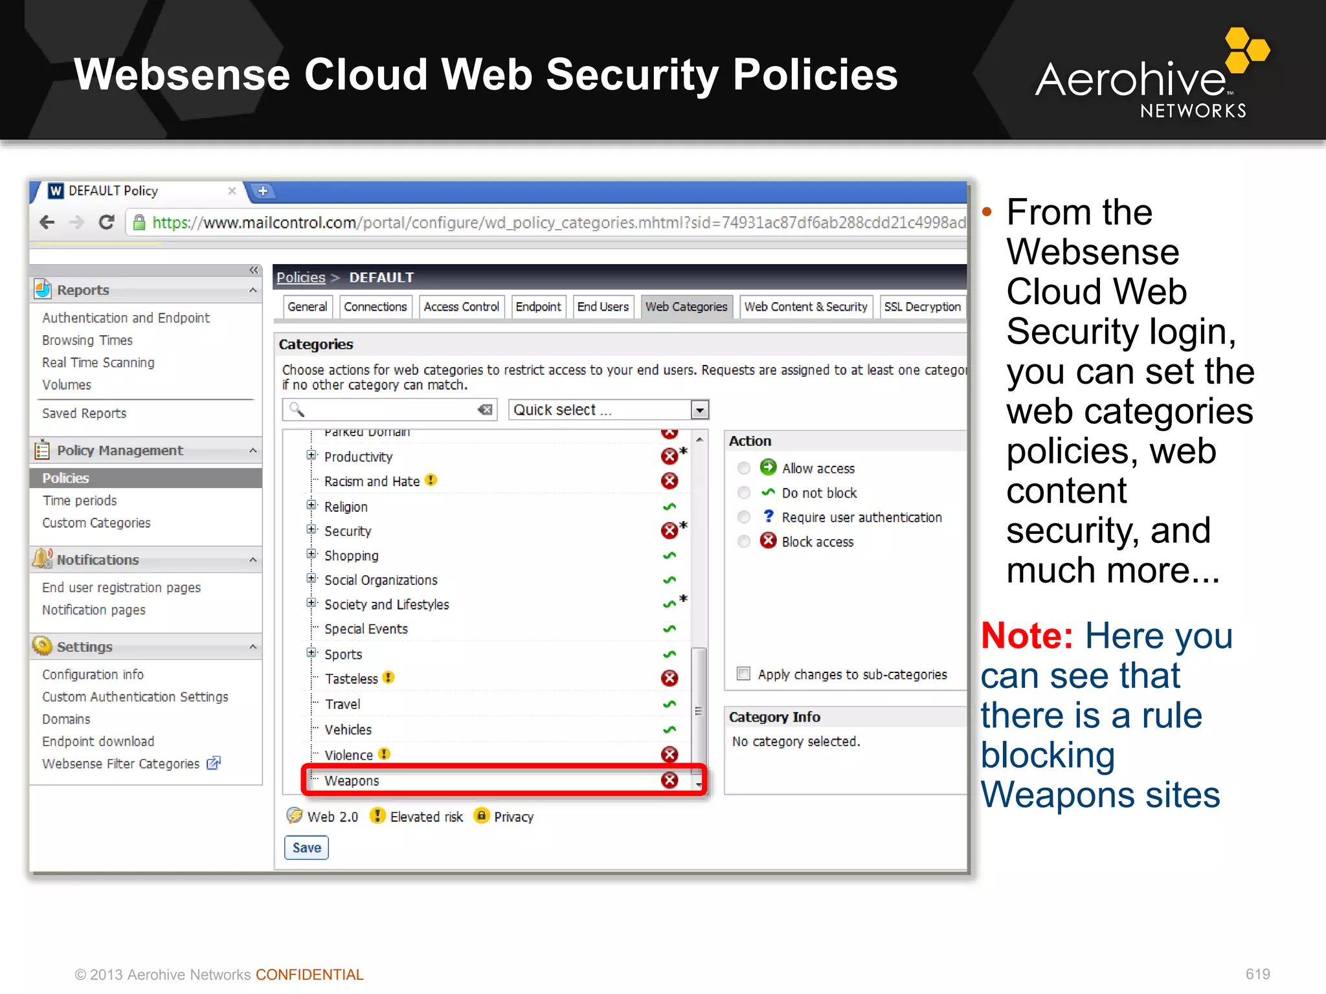
Task: Click elevated risk icon next to Racism and Hate
Action: pyautogui.click(x=431, y=480)
